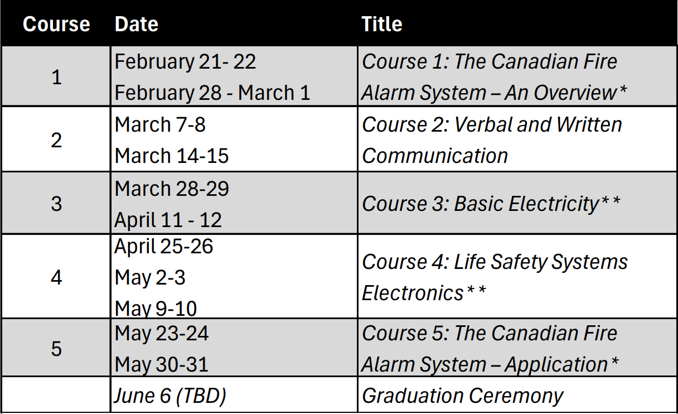Click the May 30-31 date text

tap(162, 365)
